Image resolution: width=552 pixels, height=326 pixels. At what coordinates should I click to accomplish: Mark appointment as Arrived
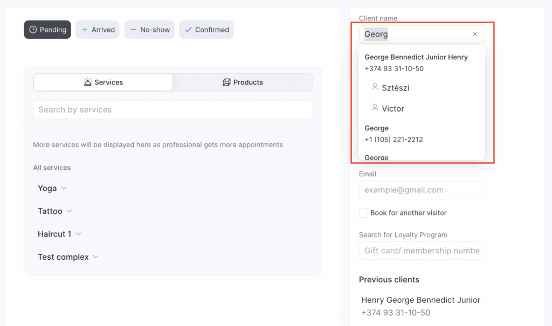pyautogui.click(x=98, y=30)
